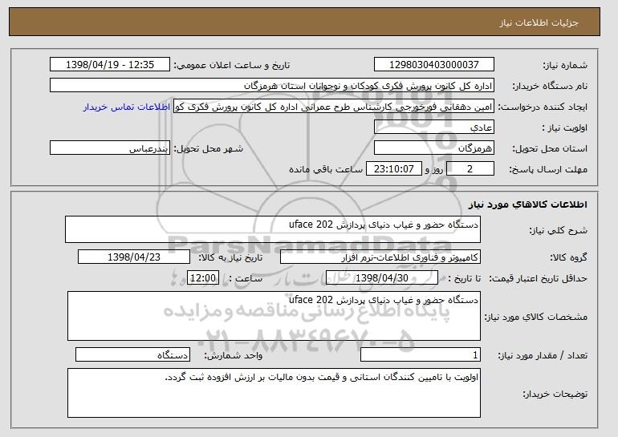Click the توضیحات خریدار text area
The width and height of the screenshot is (618, 437).
[x=274, y=393]
